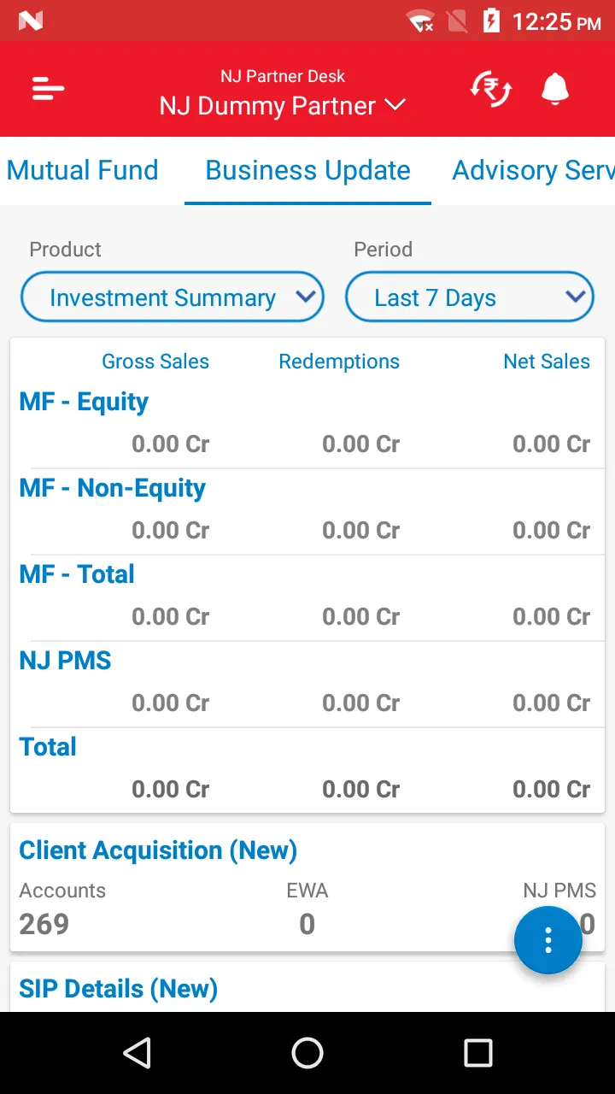Tap the NJ PMS row heading

[x=66, y=661]
